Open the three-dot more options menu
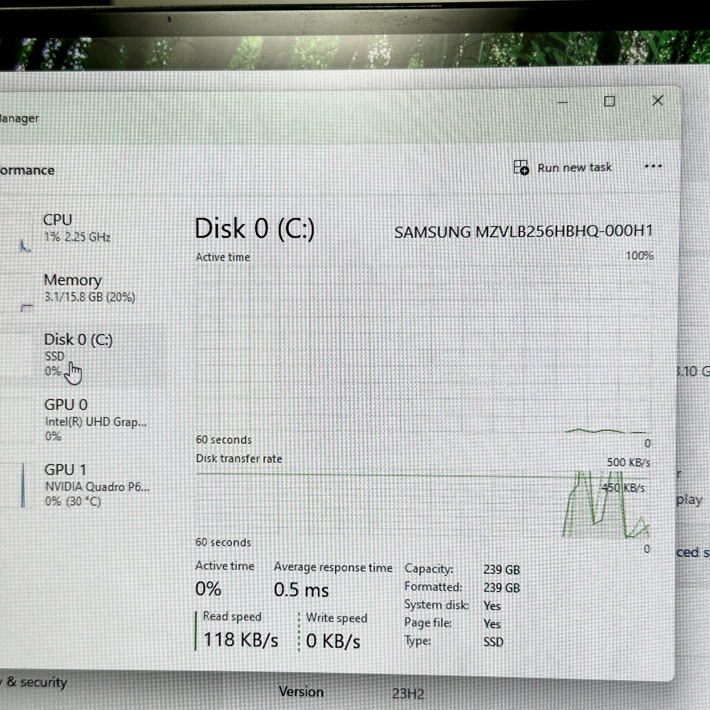 pyautogui.click(x=653, y=166)
